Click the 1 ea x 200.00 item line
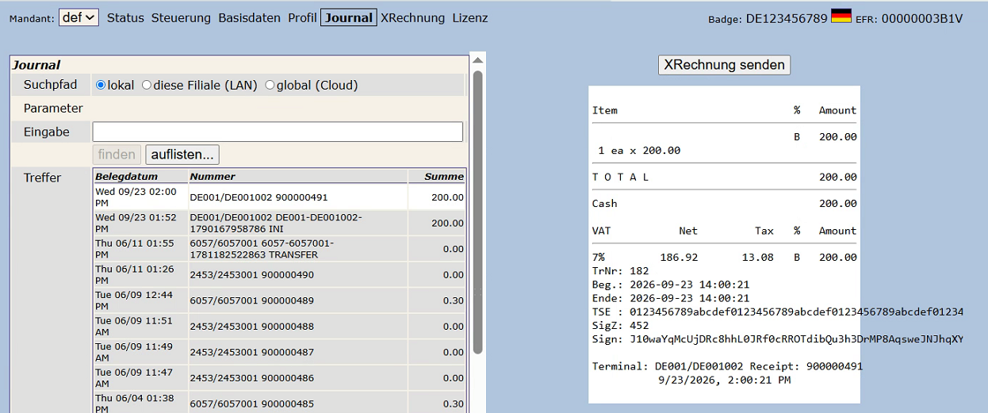 [x=639, y=151]
